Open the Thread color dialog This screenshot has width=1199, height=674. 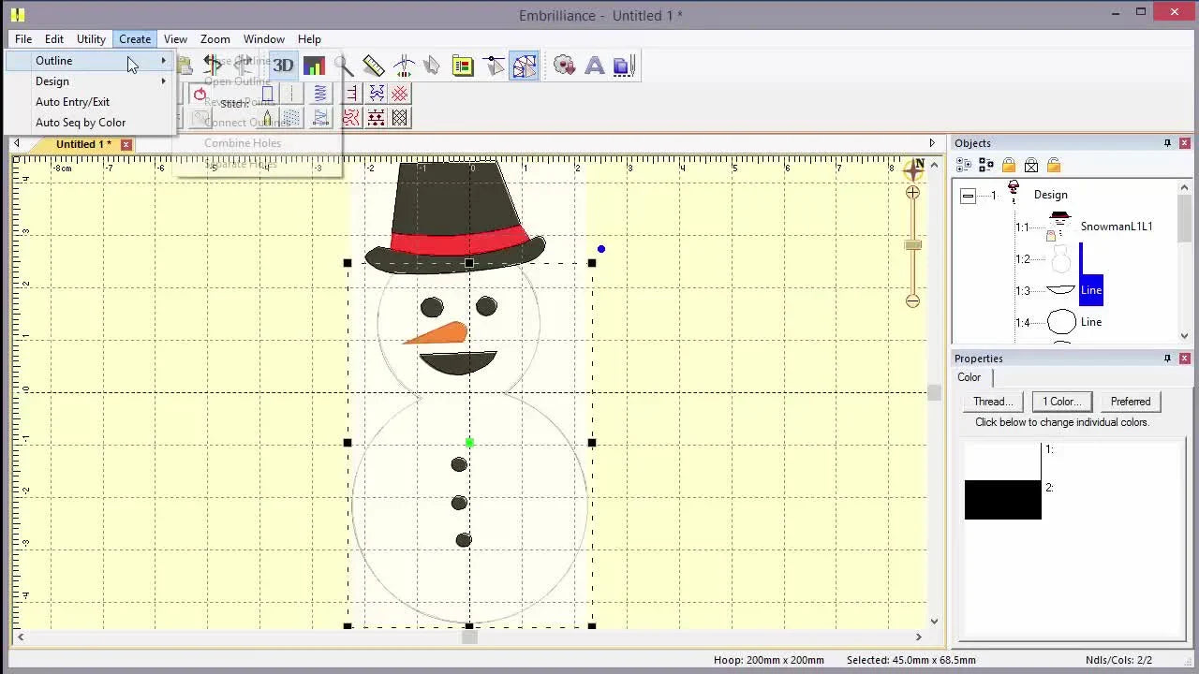click(x=991, y=401)
